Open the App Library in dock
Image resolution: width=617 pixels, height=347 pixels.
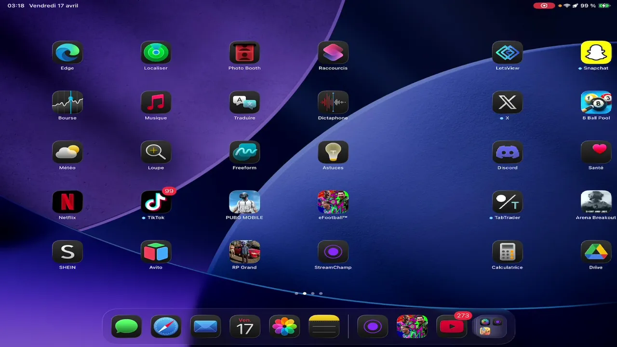click(x=491, y=327)
